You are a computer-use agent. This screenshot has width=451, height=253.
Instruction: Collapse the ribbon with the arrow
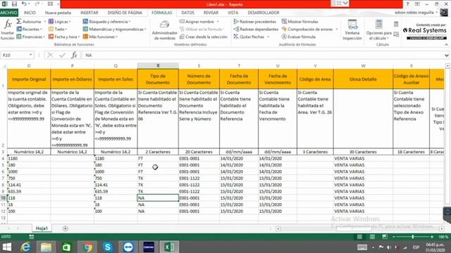click(x=446, y=45)
